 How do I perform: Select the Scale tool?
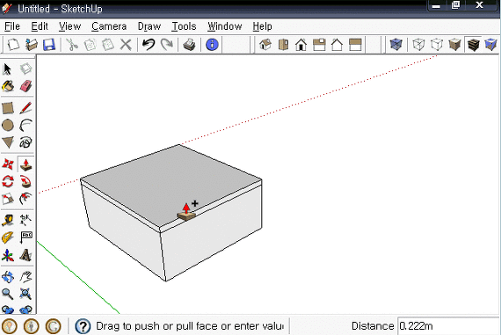[x=8, y=199]
